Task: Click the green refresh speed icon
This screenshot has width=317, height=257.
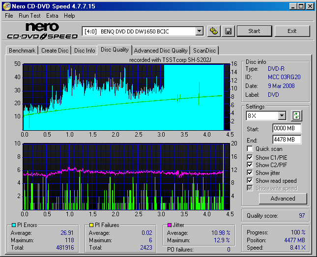Action: 296,115
